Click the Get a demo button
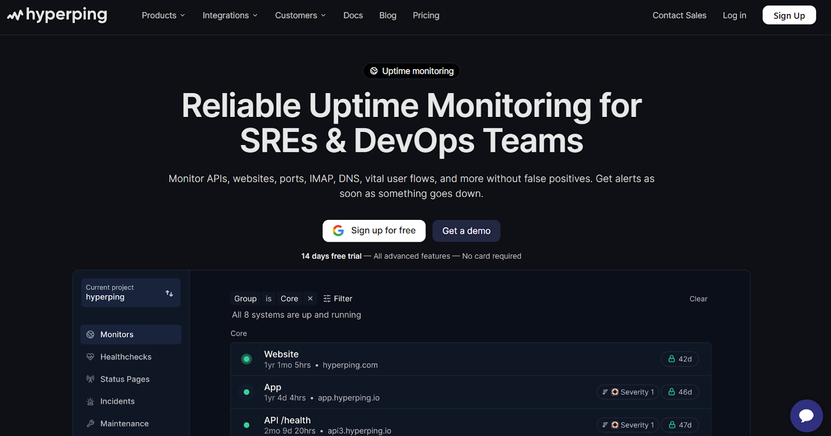The width and height of the screenshot is (831, 436). point(466,231)
